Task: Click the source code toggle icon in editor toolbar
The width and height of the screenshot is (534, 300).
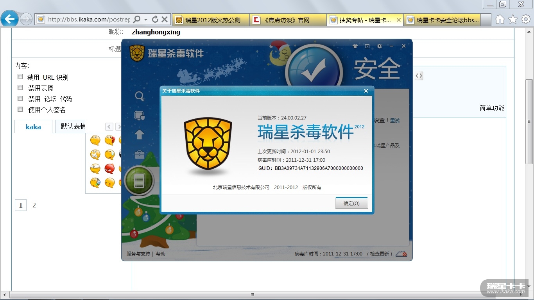Action: (x=419, y=76)
